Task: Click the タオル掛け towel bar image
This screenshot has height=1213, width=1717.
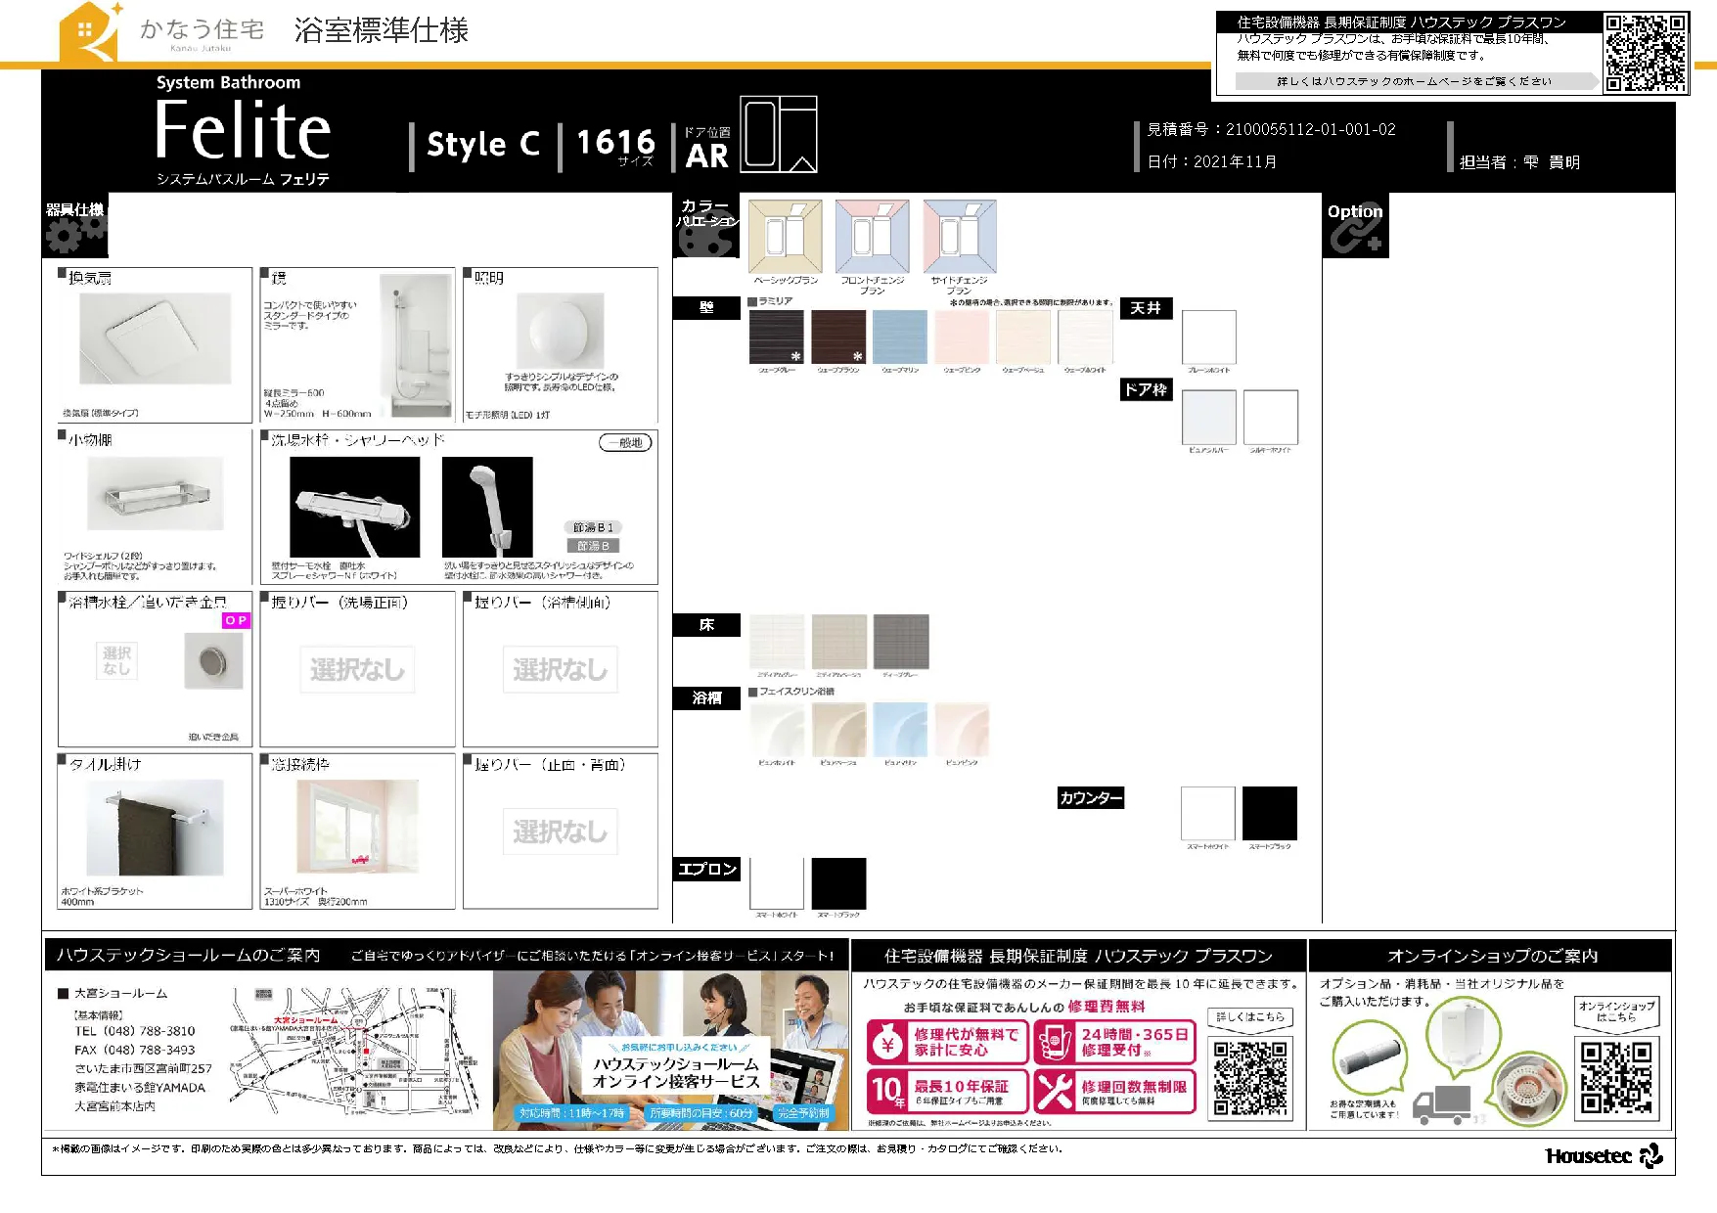Action: pos(156,828)
